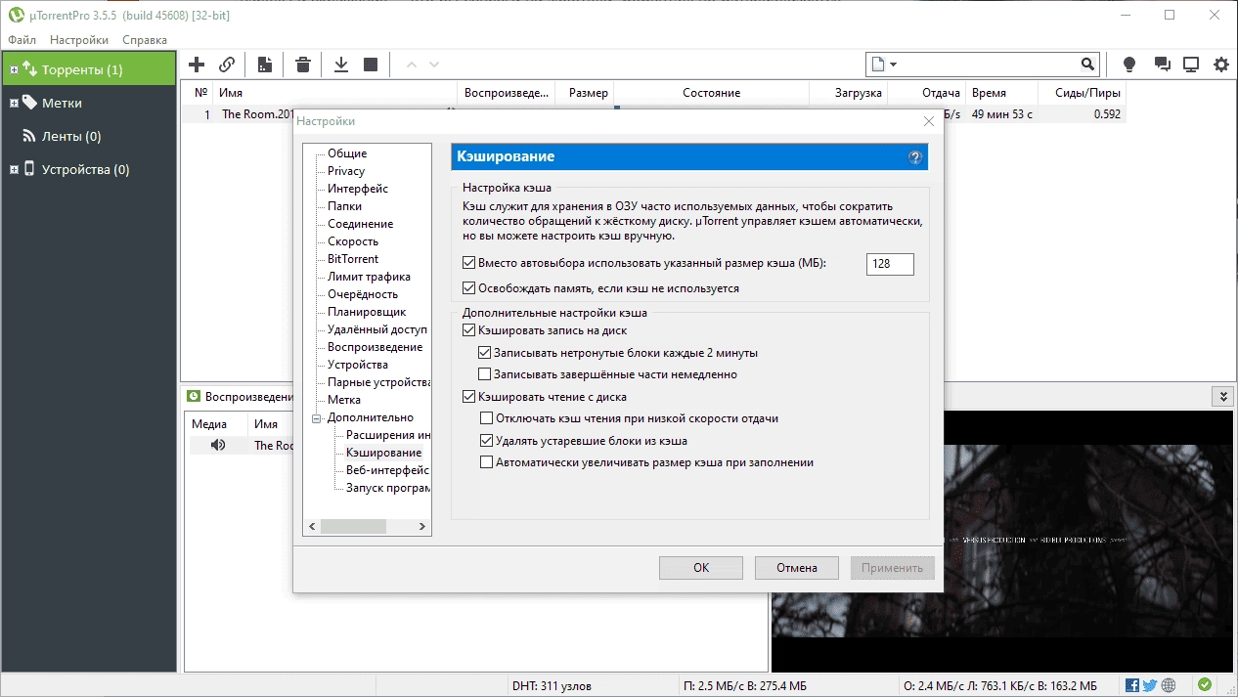Expand the Метки sidebar node
The width and height of the screenshot is (1238, 697).
[x=14, y=103]
